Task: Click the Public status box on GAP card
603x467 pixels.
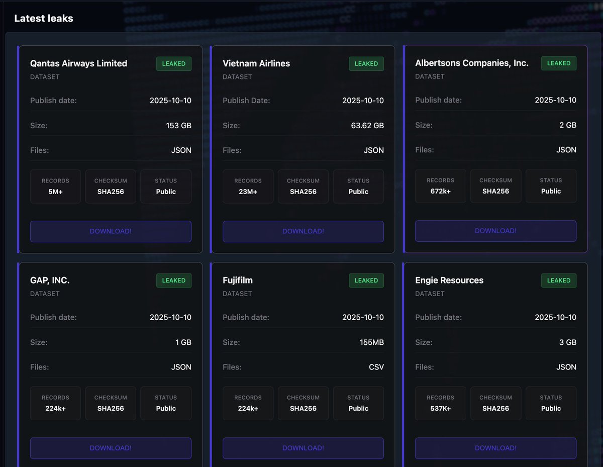Action: point(166,403)
